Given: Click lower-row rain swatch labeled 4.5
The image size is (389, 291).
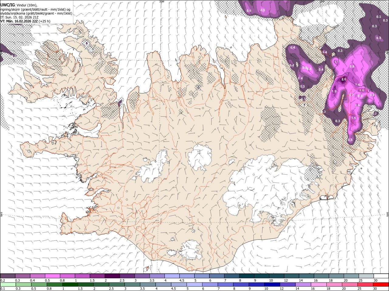Looking at the screenshot, I should (x=179, y=284).
